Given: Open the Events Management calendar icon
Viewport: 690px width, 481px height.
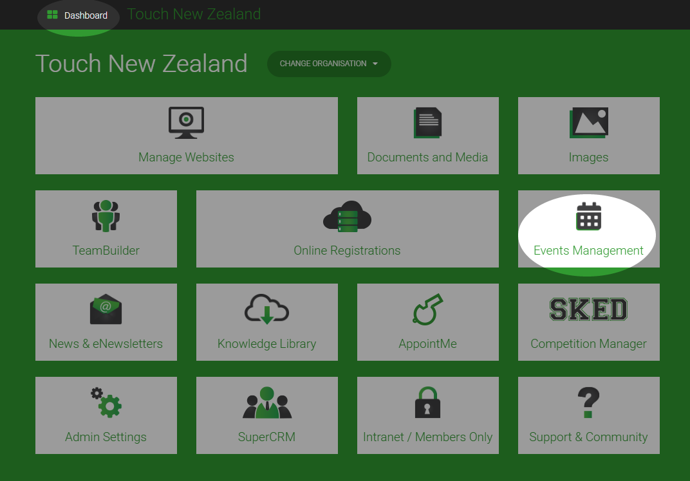Looking at the screenshot, I should pyautogui.click(x=589, y=216).
